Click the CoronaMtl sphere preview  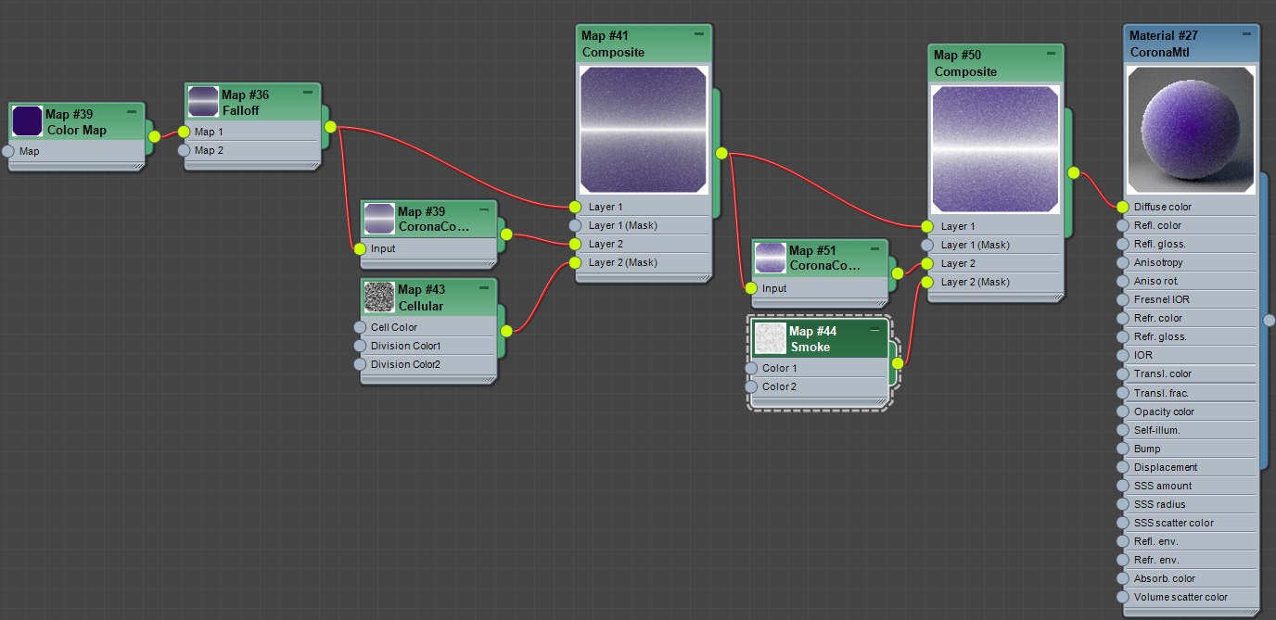coord(1191,130)
